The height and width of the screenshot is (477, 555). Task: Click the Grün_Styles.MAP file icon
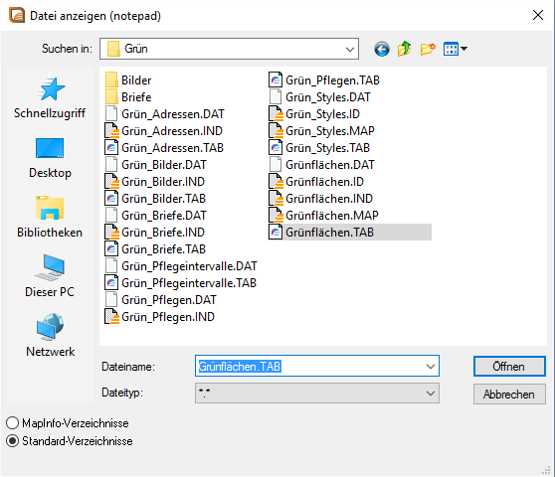(x=276, y=131)
